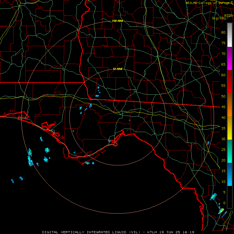Click the scale value 80
Image resolution: width=234 pixels, height=234 pixels.
(223, 32)
